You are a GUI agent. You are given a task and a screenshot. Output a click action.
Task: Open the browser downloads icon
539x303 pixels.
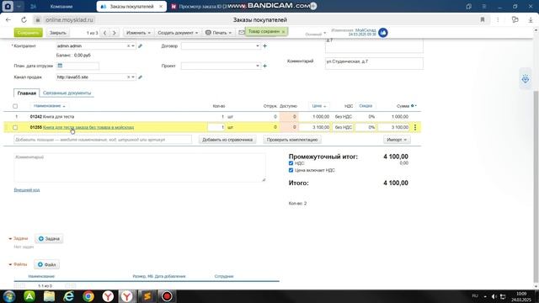531,20
